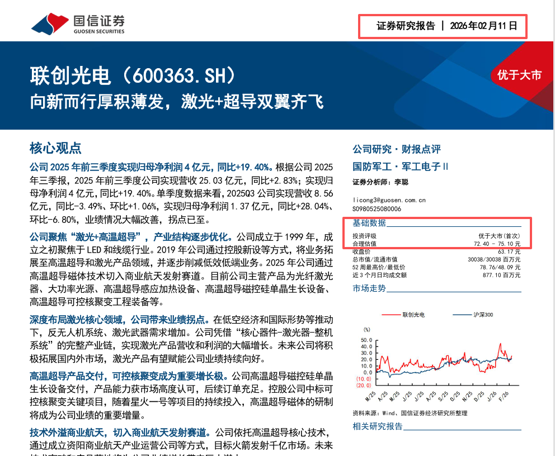Click the '总市值/流通市值' row label

[375, 259]
